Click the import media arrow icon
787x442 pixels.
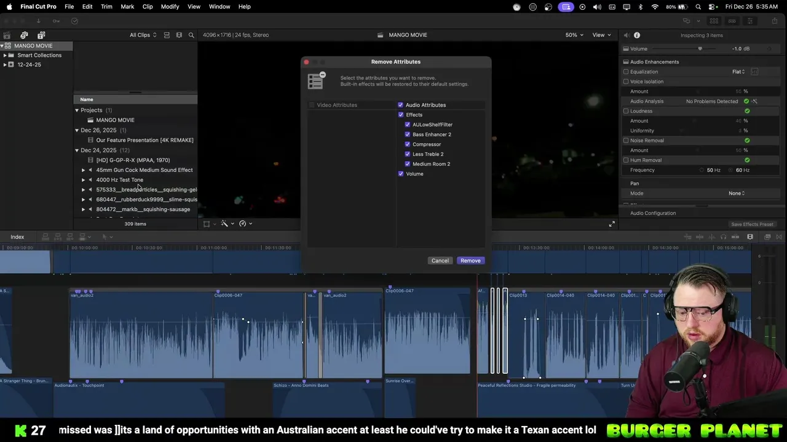click(38, 21)
